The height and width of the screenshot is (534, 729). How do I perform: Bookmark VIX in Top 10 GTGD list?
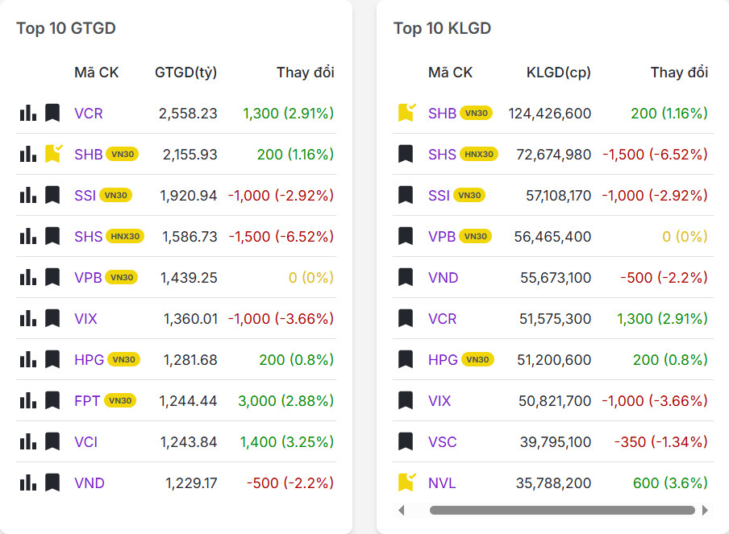(52, 318)
